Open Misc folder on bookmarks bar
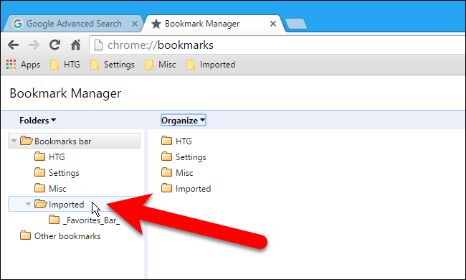466x280 pixels. (160, 65)
